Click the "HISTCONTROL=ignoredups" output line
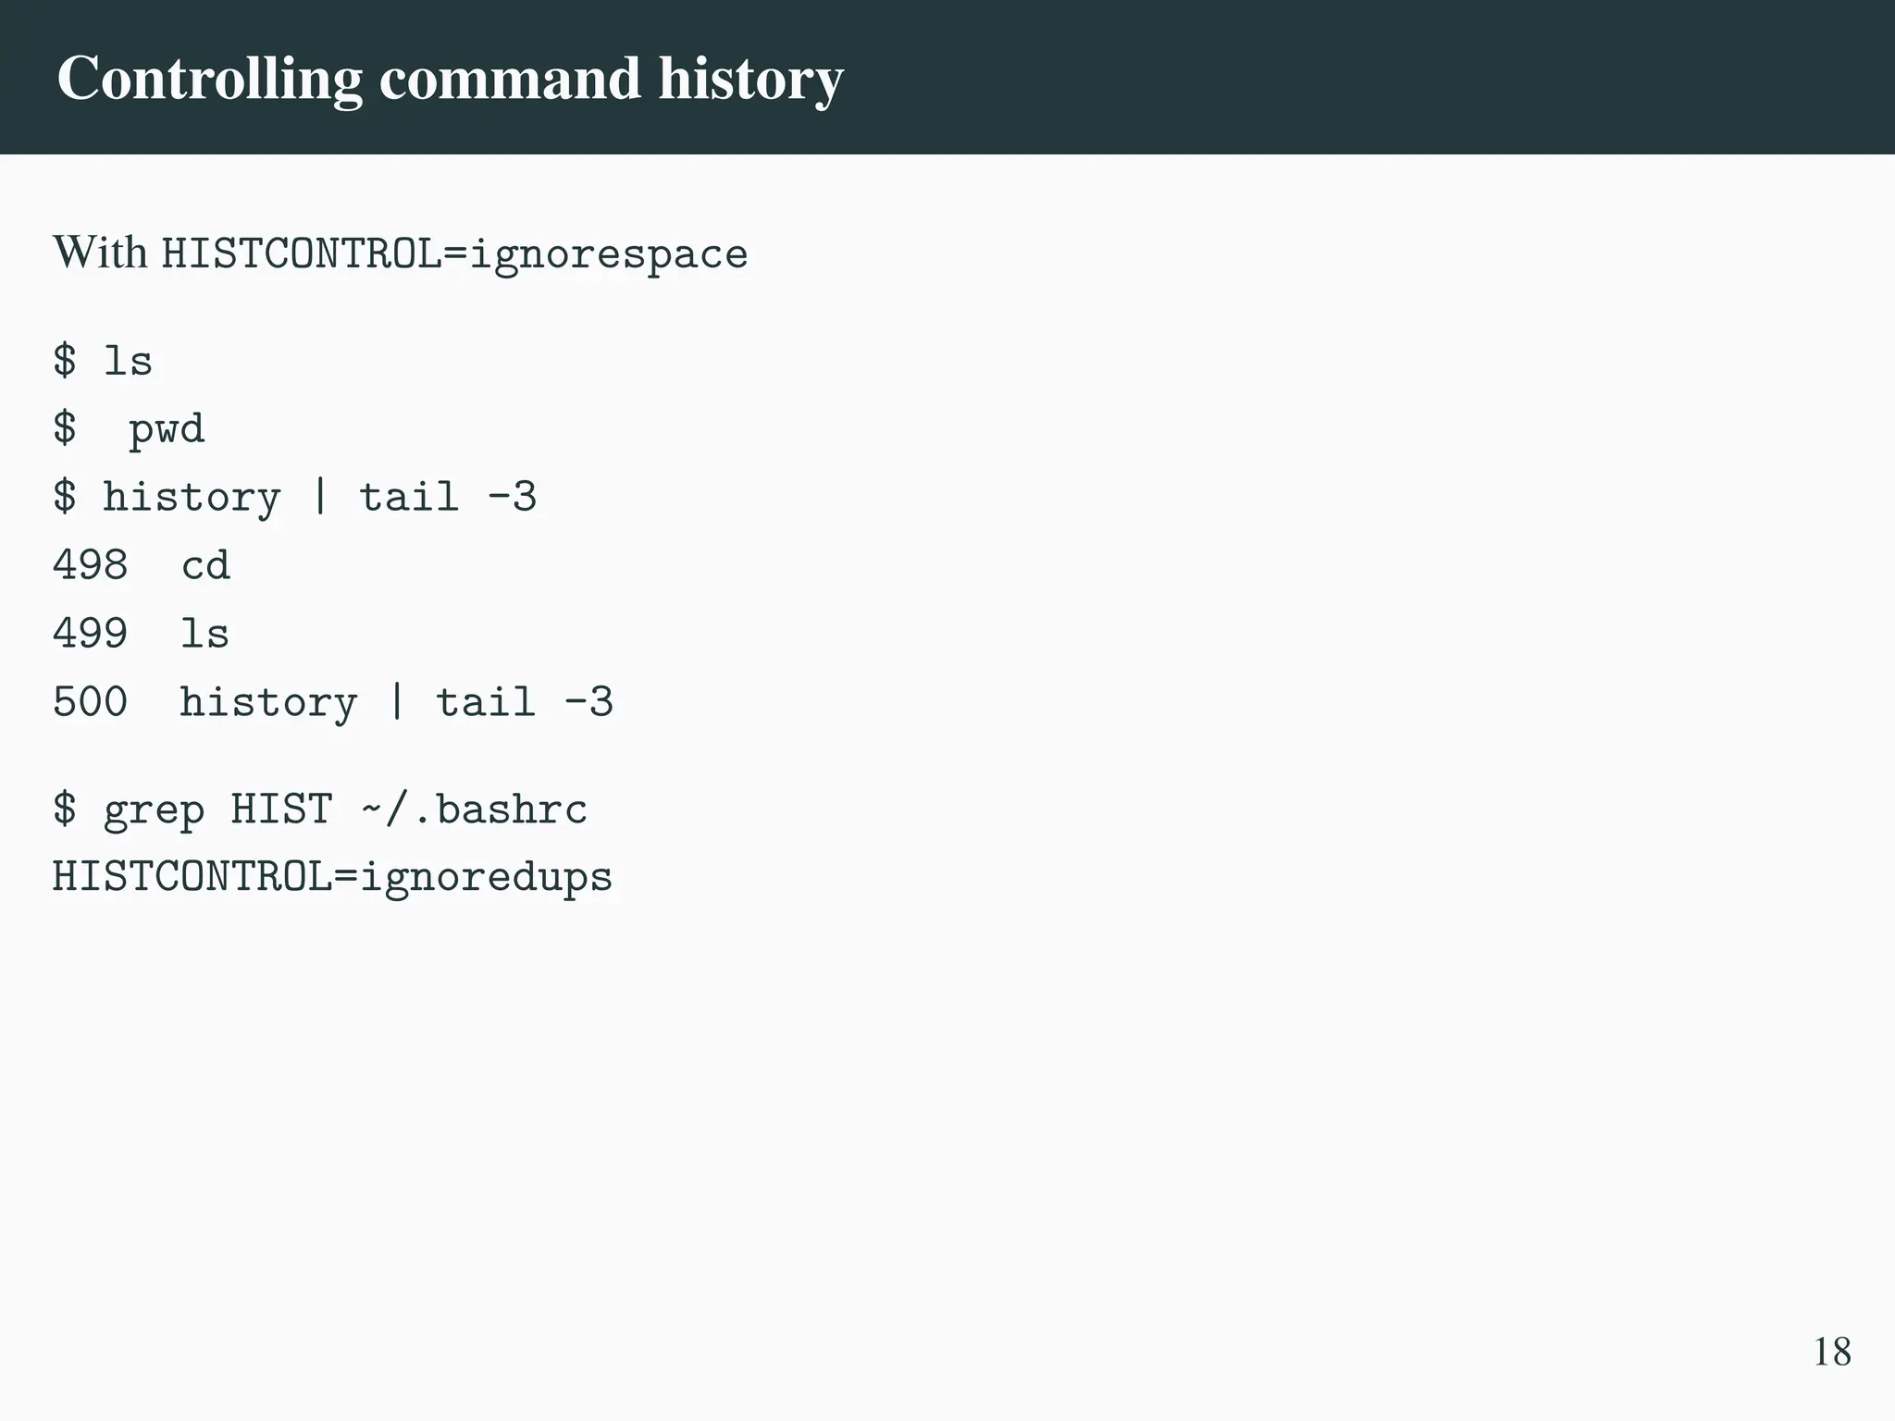This screenshot has height=1421, width=1895. 332,877
